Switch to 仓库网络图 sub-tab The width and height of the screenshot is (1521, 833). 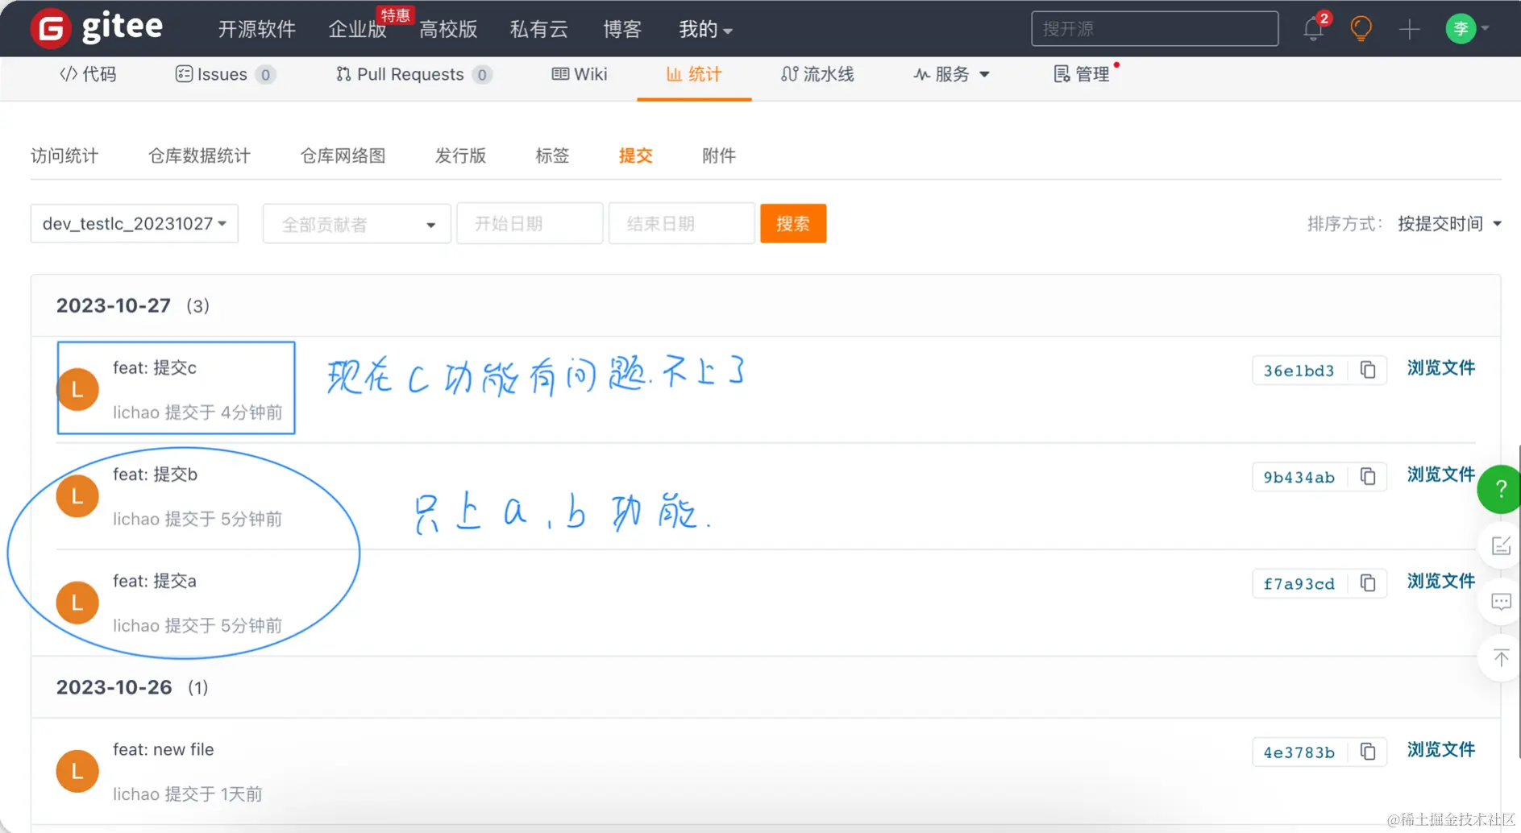pos(343,155)
